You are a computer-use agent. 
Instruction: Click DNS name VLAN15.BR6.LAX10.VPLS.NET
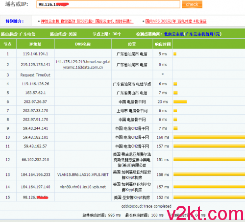pyautogui.click(x=83, y=174)
